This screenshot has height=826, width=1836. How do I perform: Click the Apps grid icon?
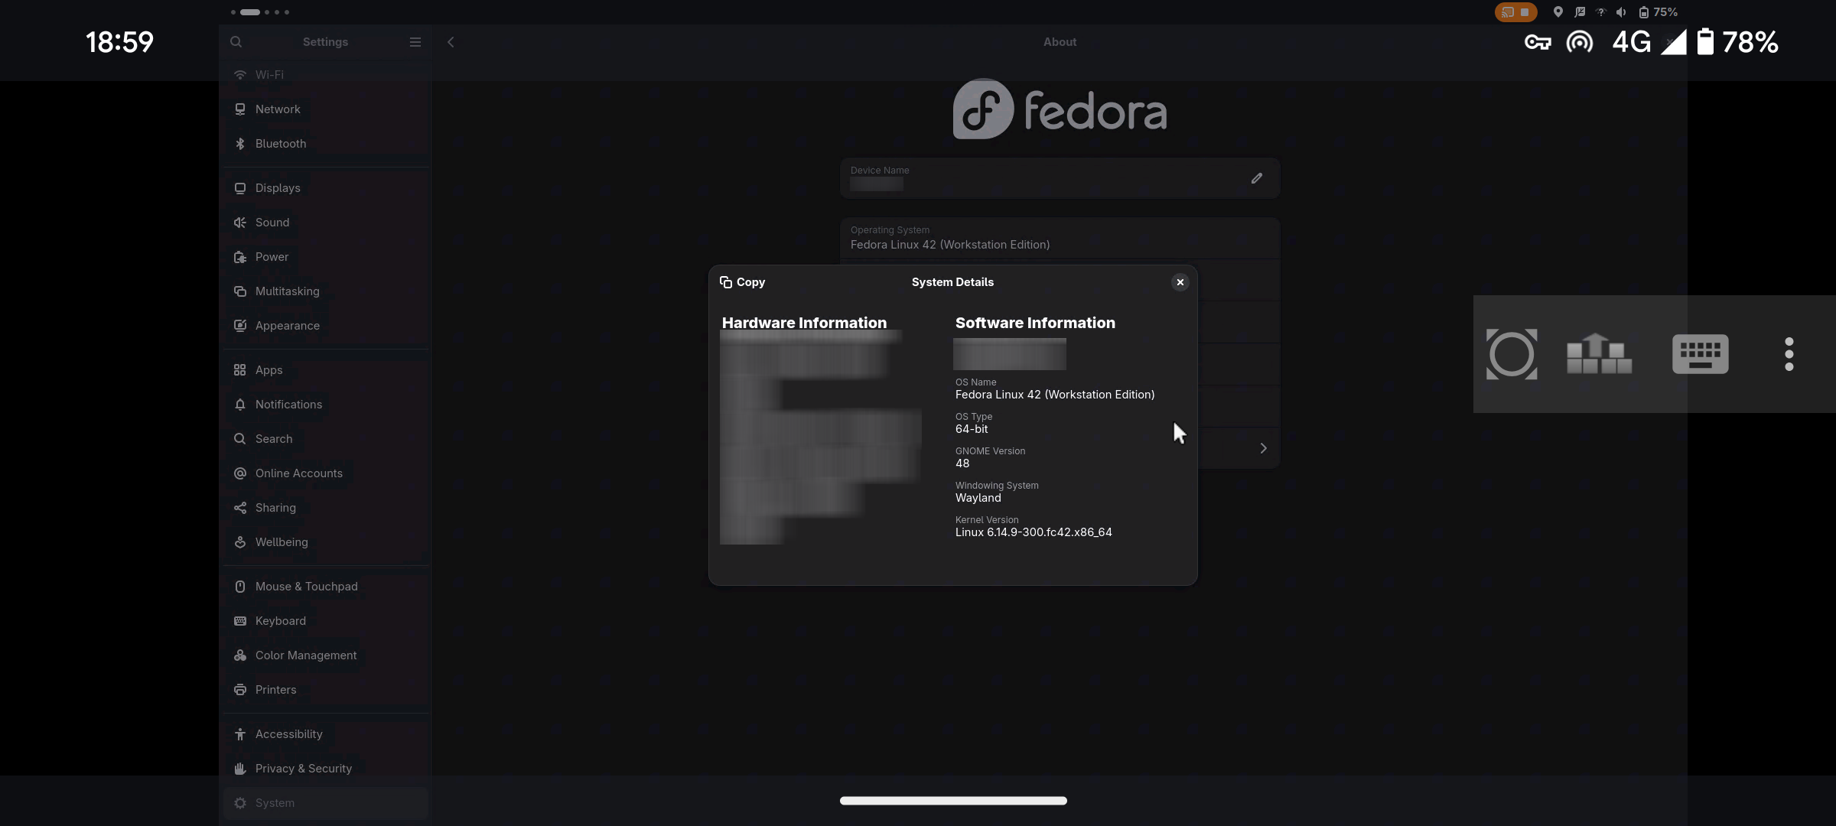coord(240,370)
